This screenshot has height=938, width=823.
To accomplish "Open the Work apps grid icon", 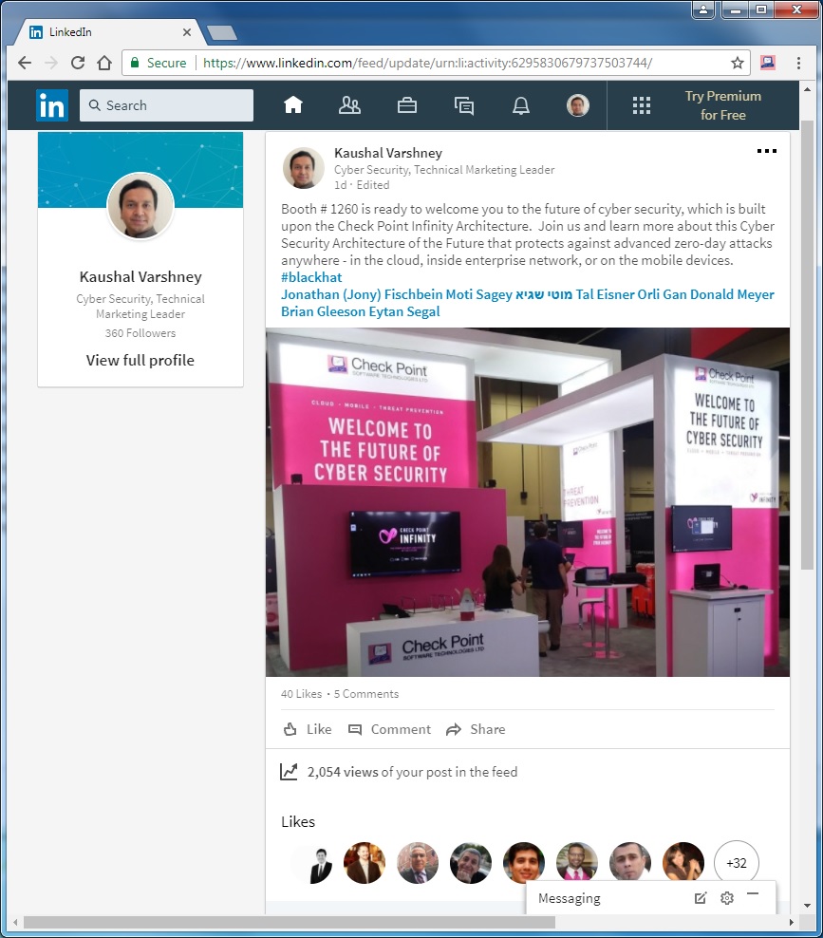I will 641,105.
